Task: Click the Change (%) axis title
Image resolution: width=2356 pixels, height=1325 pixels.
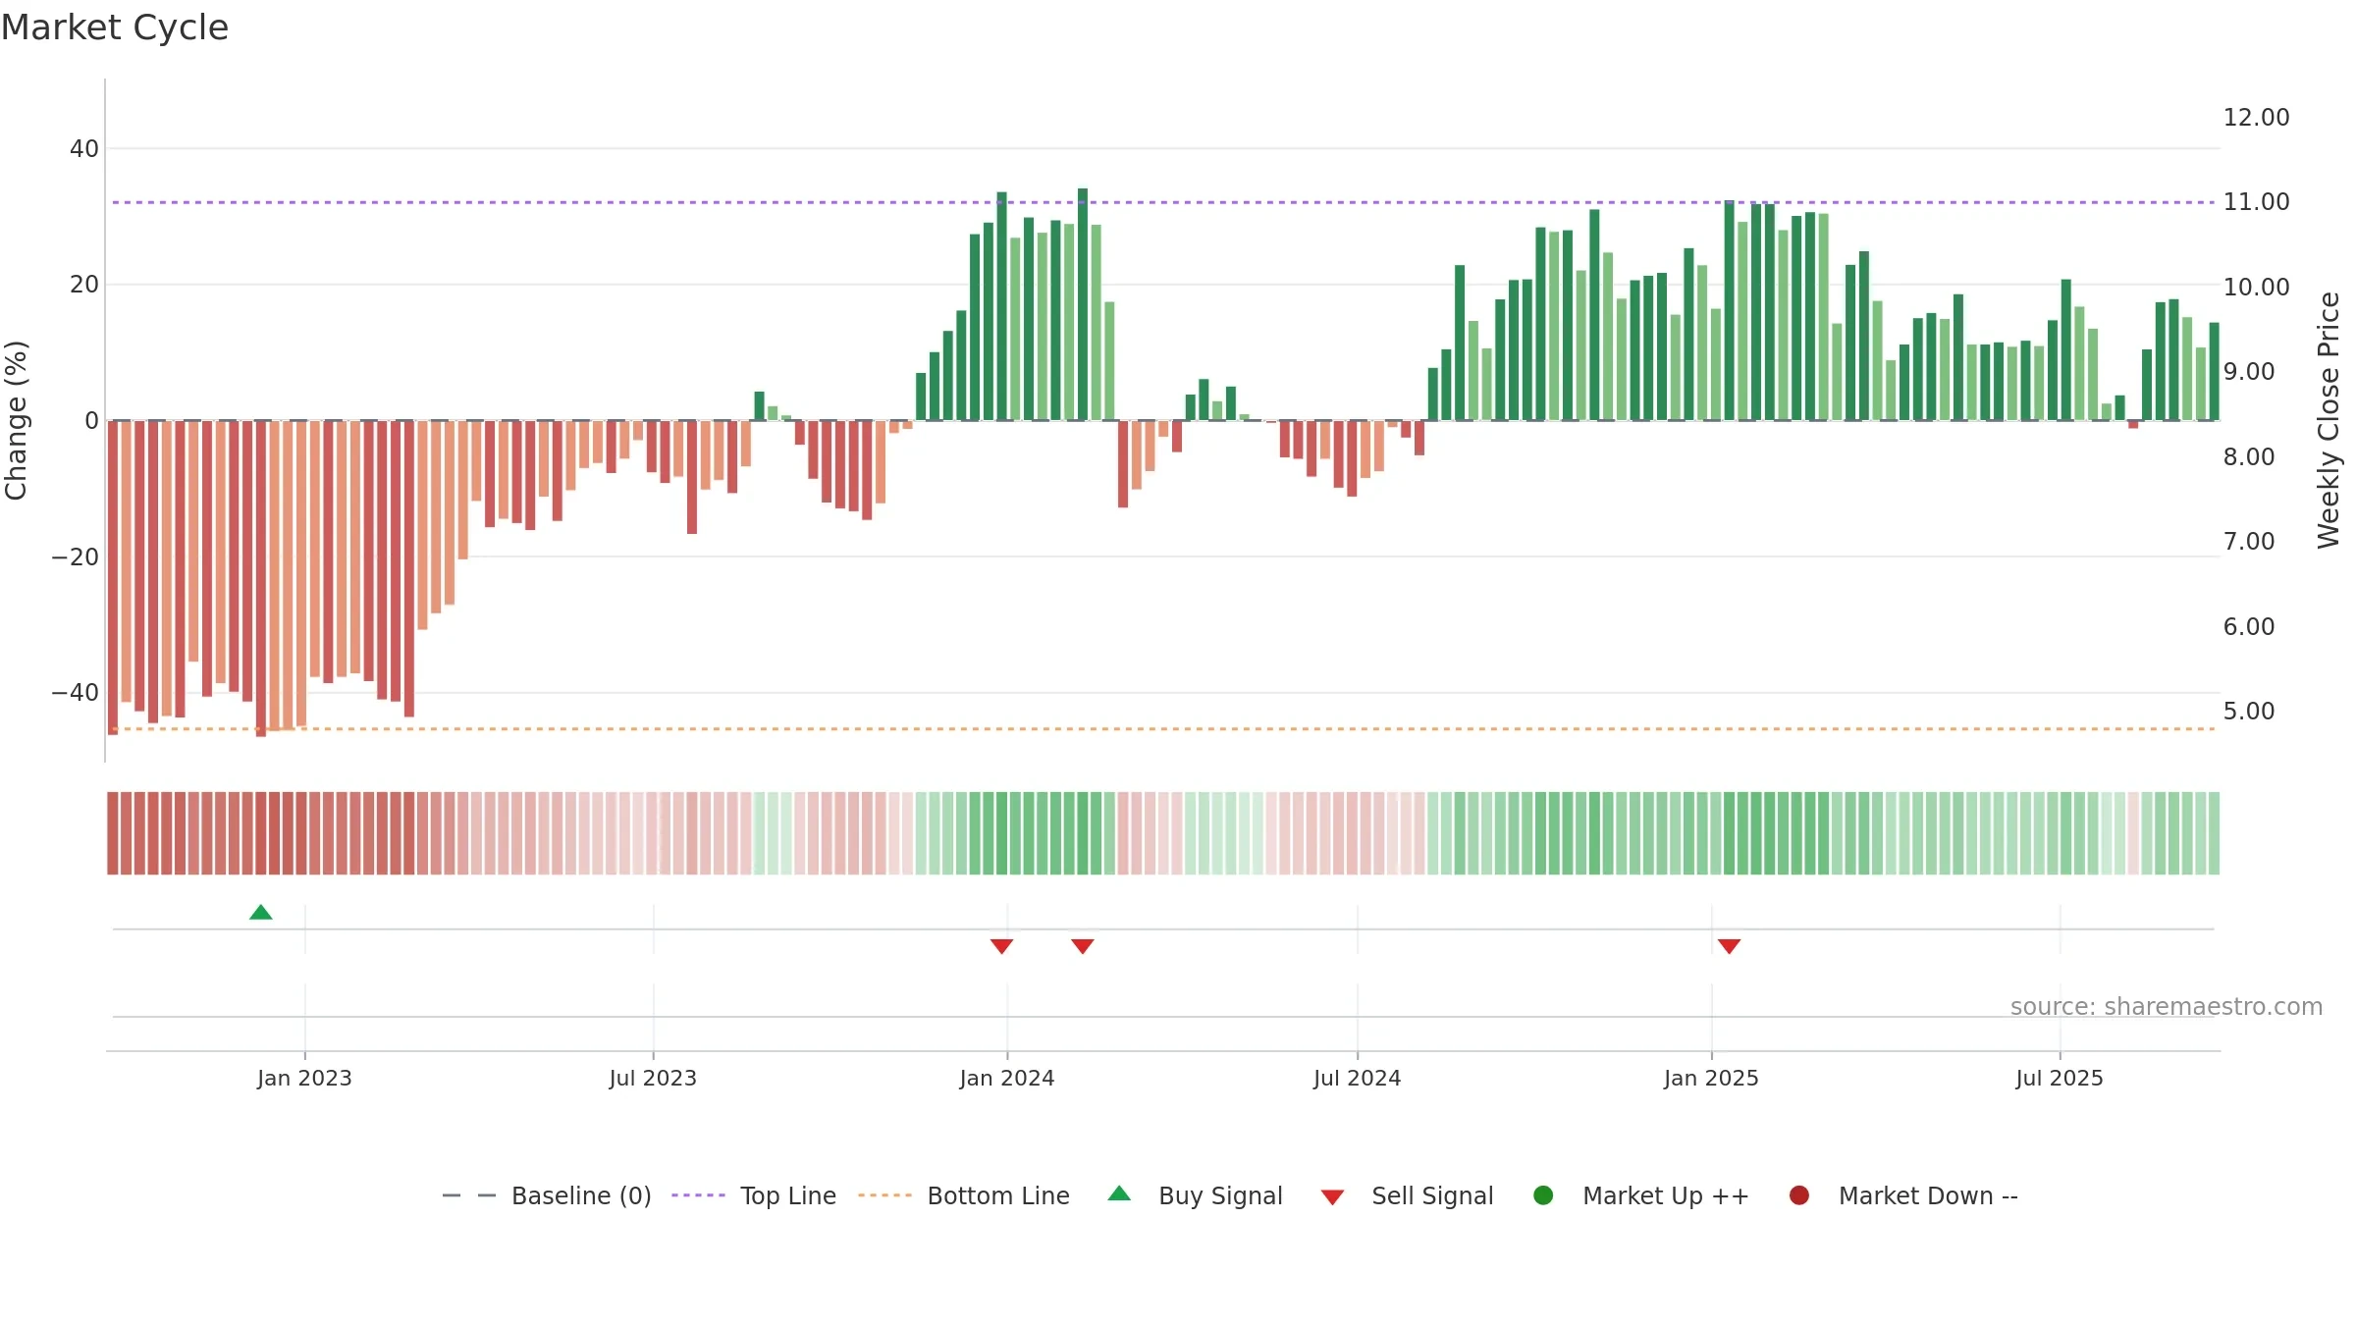Action: [x=16, y=420]
